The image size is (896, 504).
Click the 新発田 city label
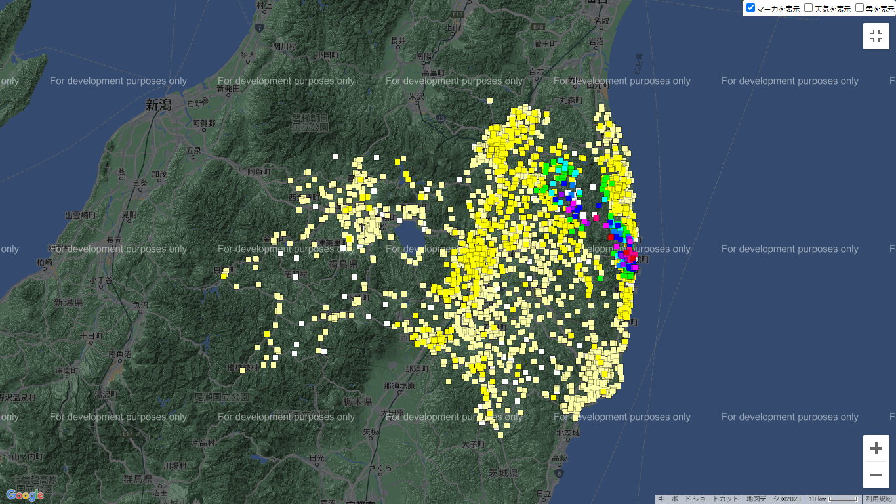(228, 88)
